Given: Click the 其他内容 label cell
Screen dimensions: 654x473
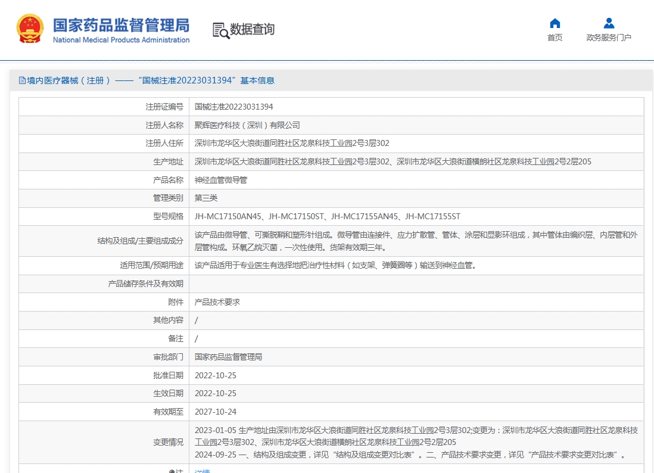Looking at the screenshot, I should click(x=104, y=320).
